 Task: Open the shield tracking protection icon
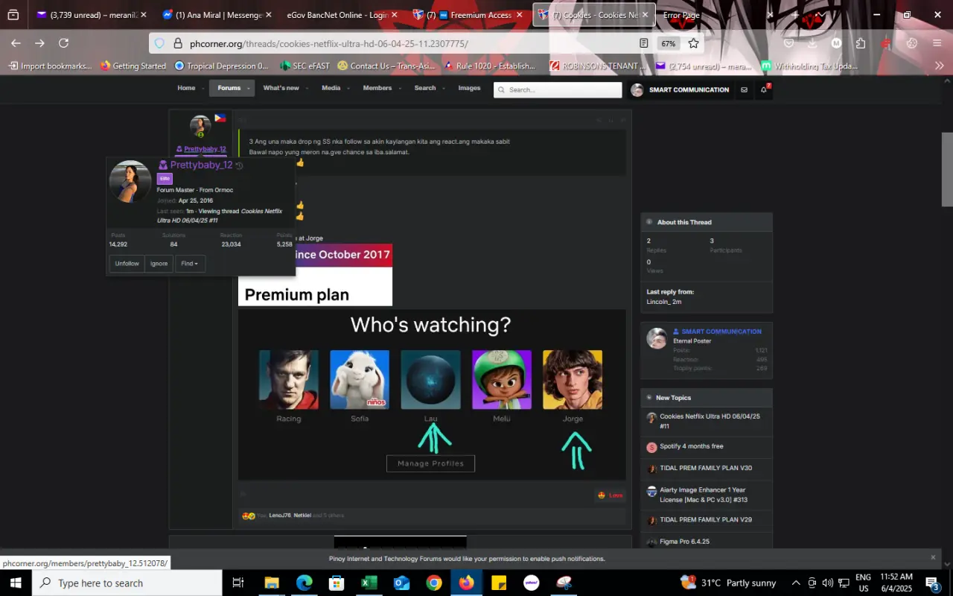[159, 43]
